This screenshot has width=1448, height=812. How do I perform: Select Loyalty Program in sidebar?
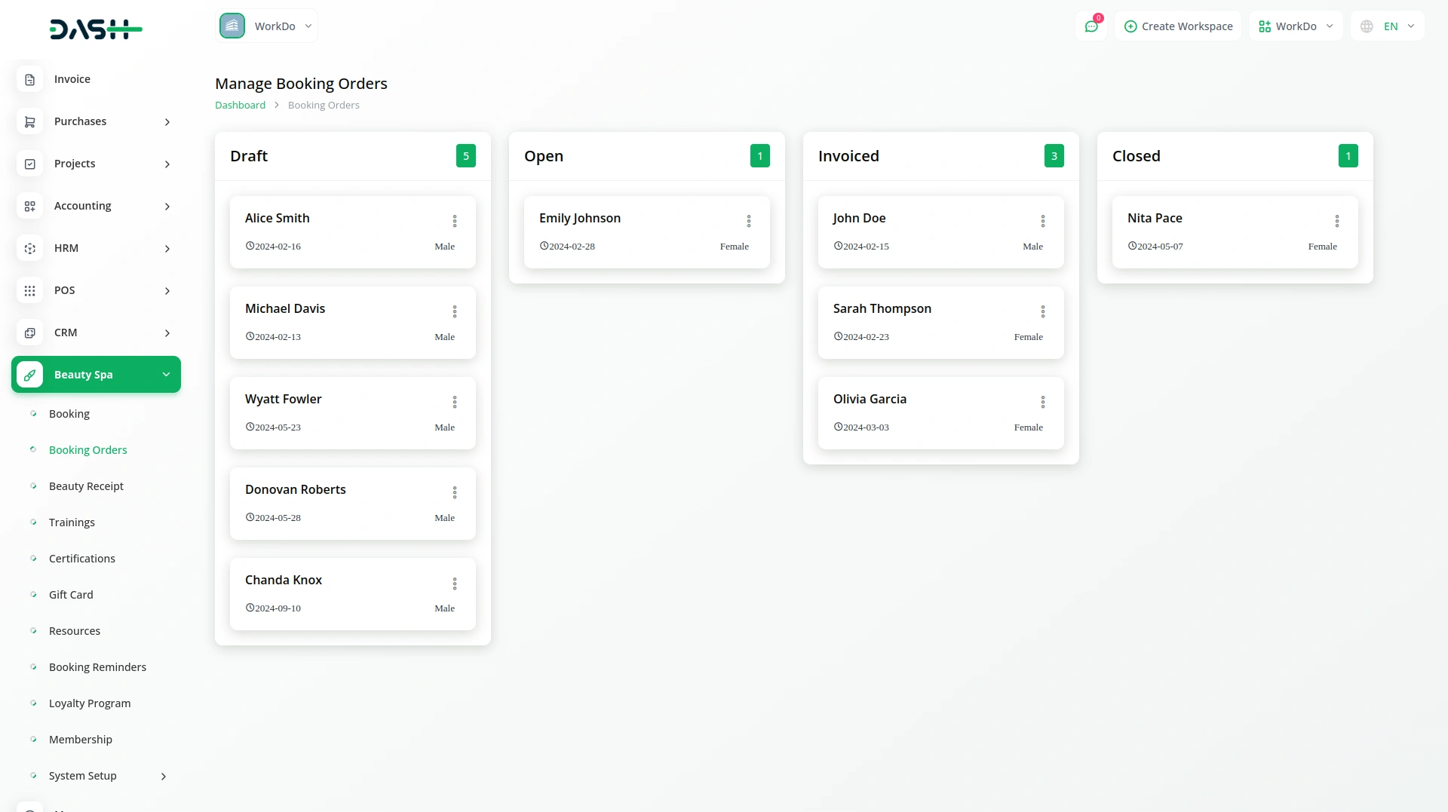pos(90,703)
